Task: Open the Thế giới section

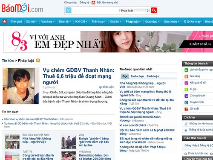Action: tap(16, 22)
